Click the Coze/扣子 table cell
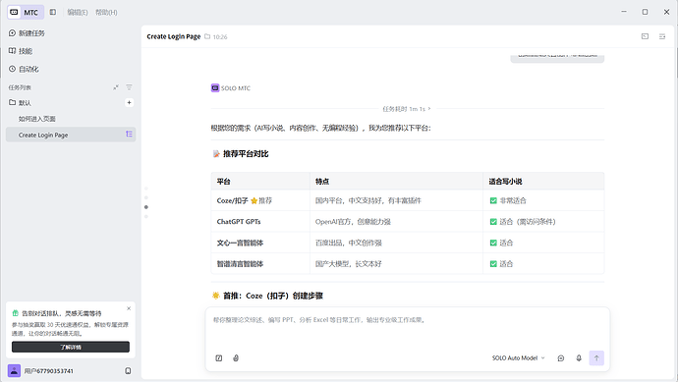The height and width of the screenshot is (382, 678). coord(260,200)
